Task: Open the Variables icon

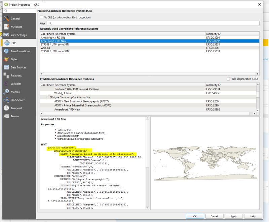Action: click(6, 84)
